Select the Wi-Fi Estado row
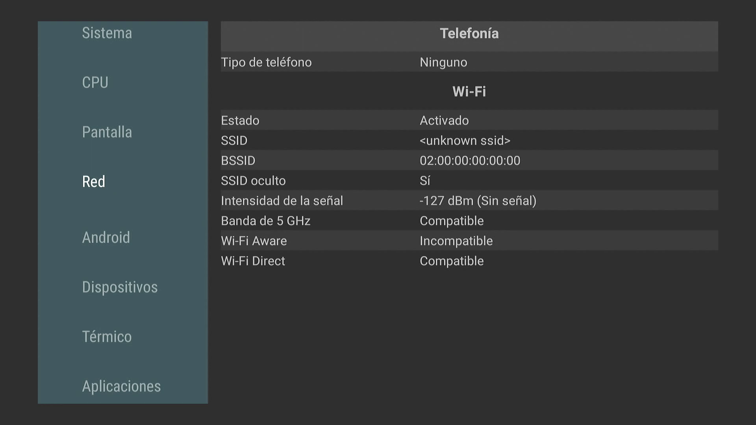The image size is (756, 425). point(469,120)
